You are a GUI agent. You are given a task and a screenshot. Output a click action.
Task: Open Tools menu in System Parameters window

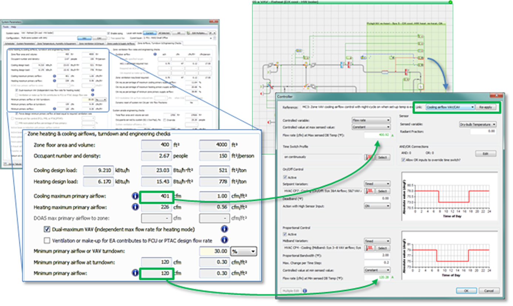tap(6, 27)
